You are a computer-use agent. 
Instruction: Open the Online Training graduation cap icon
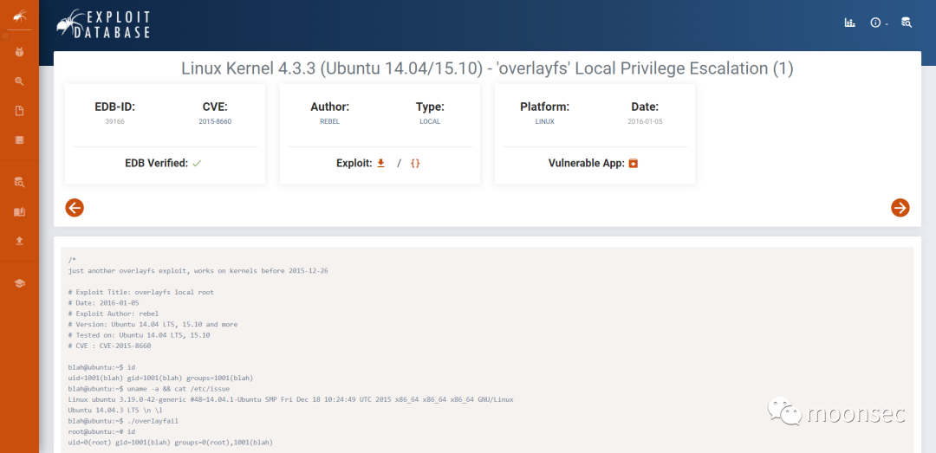pos(19,283)
